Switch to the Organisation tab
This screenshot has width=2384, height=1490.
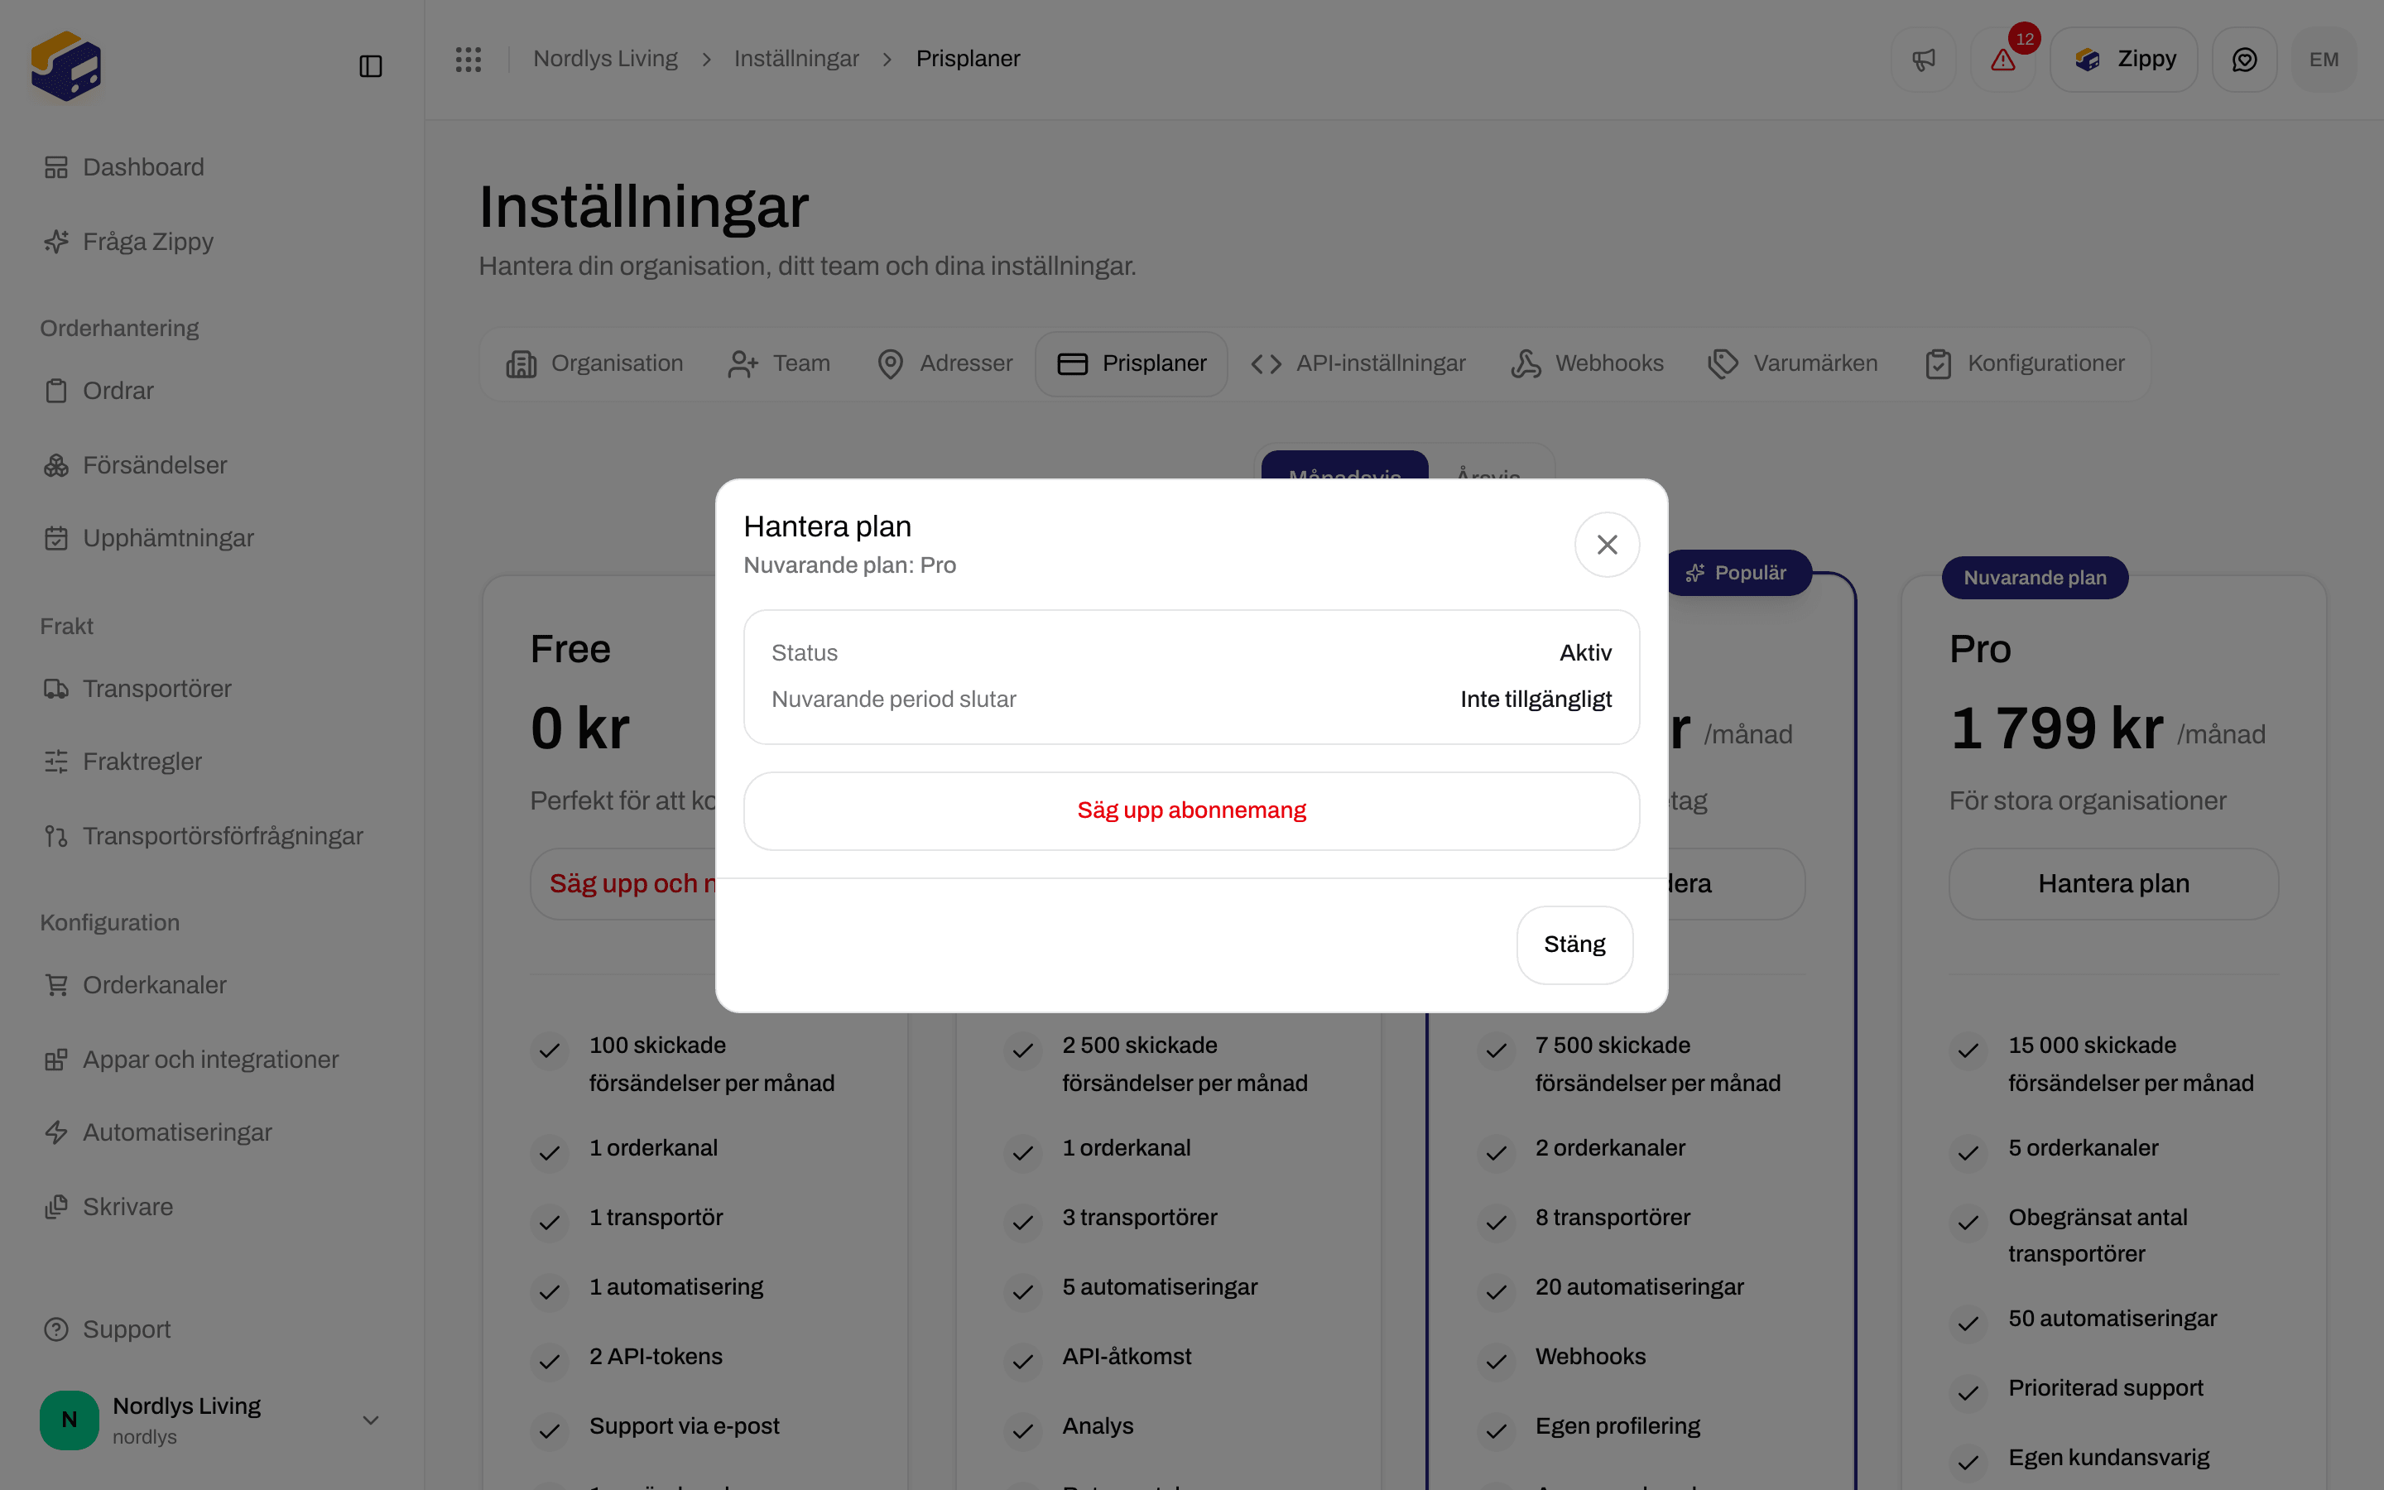[x=594, y=363]
